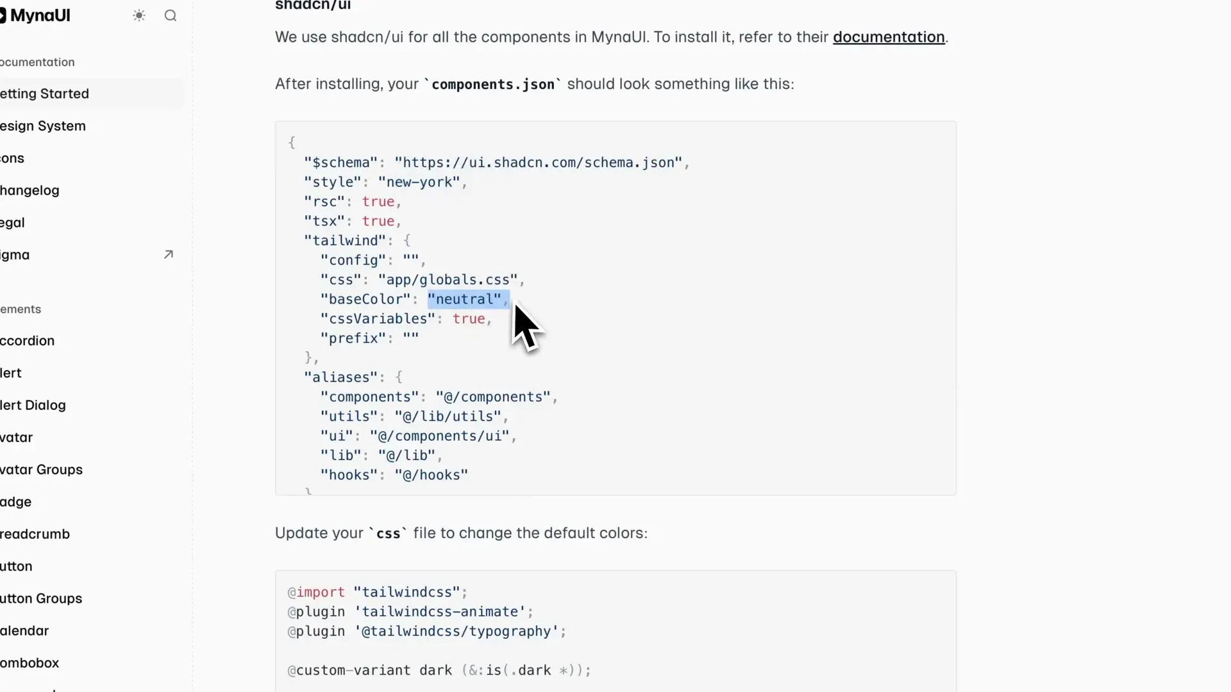Click the schema URL in the code block
Viewport: 1231px width, 692px height.
(539, 163)
